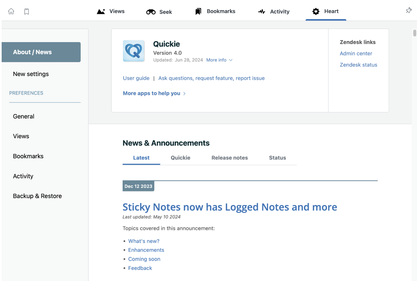Image resolution: width=418 pixels, height=281 pixels.
Task: Jump to the What's new? topic
Action: coord(144,241)
